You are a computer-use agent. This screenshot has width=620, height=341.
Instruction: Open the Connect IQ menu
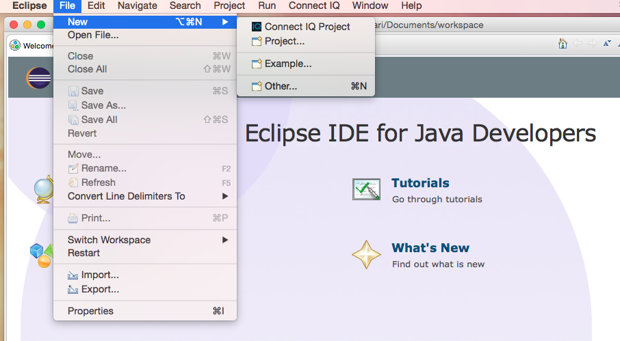pyautogui.click(x=314, y=6)
